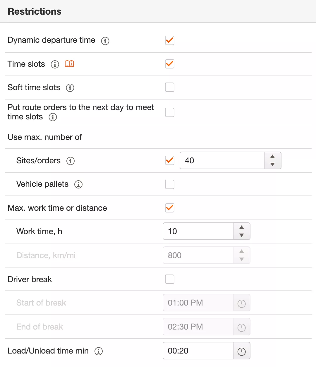Click the 'Work time, h' label

point(39,231)
